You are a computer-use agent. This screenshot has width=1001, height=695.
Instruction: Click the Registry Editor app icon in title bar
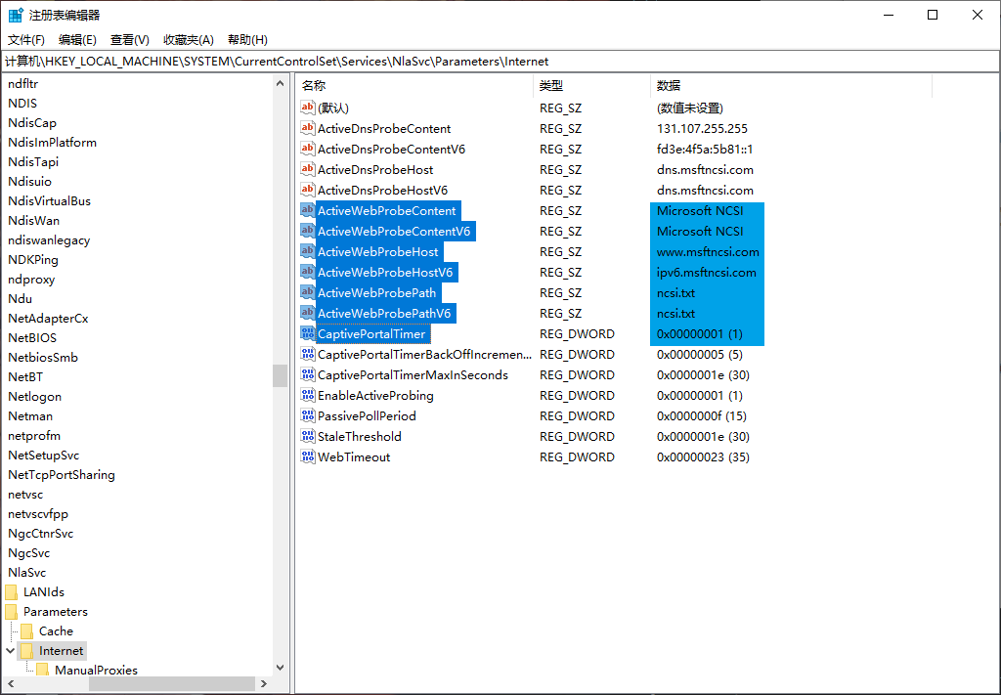(x=16, y=15)
